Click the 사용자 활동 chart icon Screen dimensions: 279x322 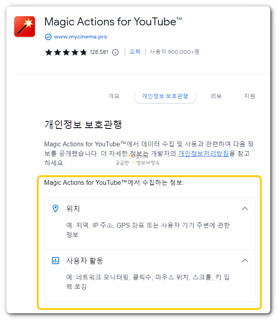tap(55, 261)
